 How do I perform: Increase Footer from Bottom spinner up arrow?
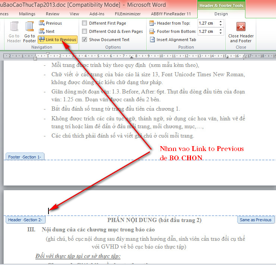coord(220,30)
